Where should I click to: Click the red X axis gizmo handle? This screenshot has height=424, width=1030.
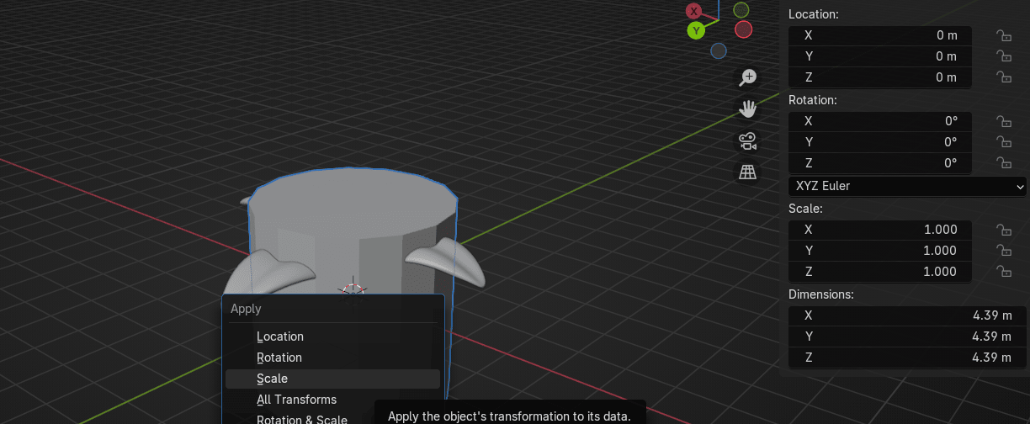[693, 11]
